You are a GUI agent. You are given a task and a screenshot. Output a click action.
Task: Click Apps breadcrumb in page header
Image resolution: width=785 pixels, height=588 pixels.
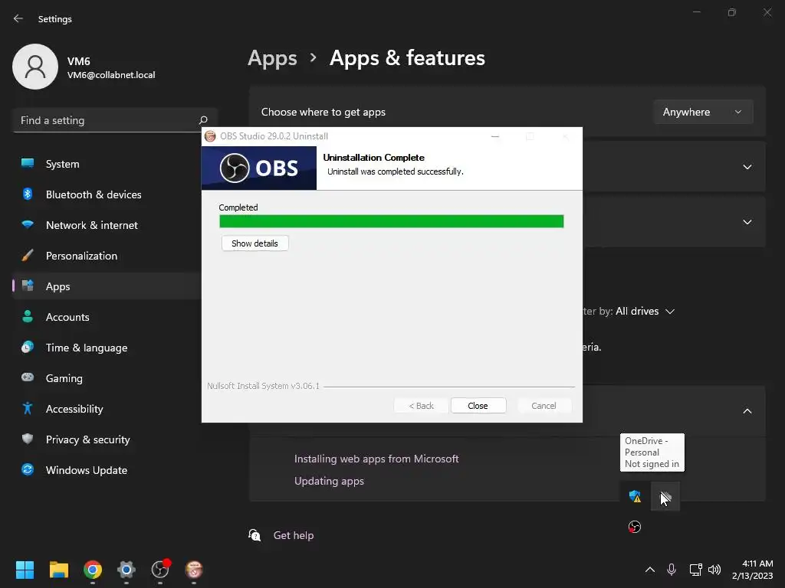point(272,58)
